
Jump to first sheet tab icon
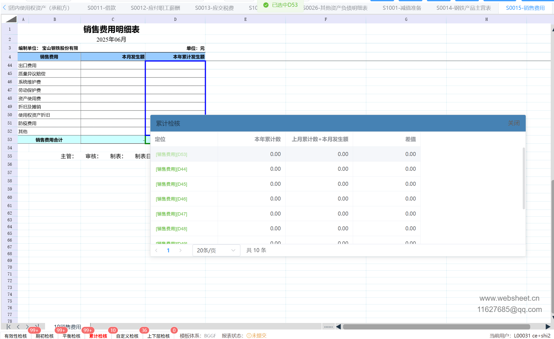tap(9, 326)
